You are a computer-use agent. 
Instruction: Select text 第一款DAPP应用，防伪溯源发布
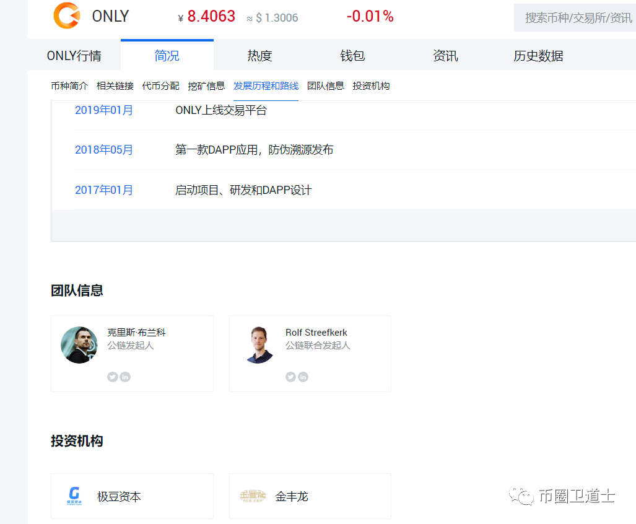tap(255, 150)
